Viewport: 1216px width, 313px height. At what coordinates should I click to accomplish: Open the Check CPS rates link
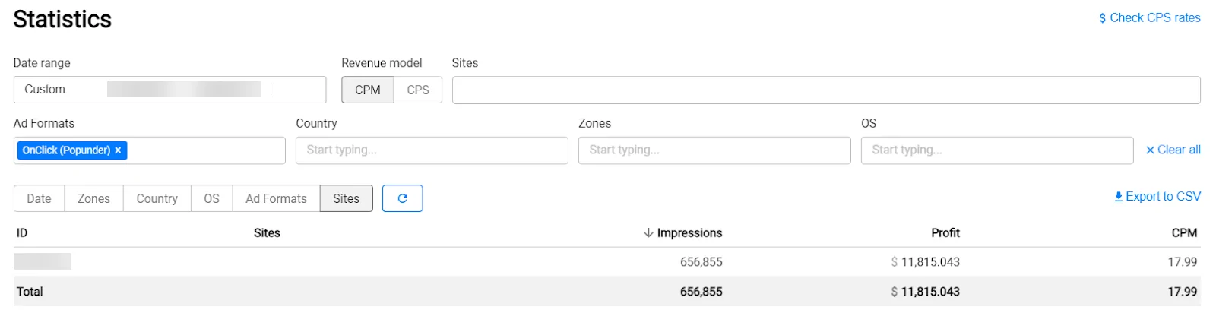(1149, 17)
